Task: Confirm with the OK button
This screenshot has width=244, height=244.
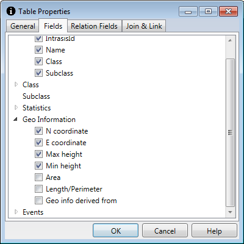Action: coord(116,231)
